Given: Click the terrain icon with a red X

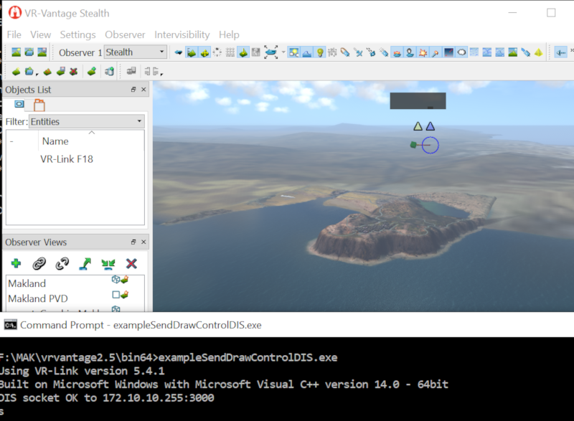Looking at the screenshot, I should point(74,71).
